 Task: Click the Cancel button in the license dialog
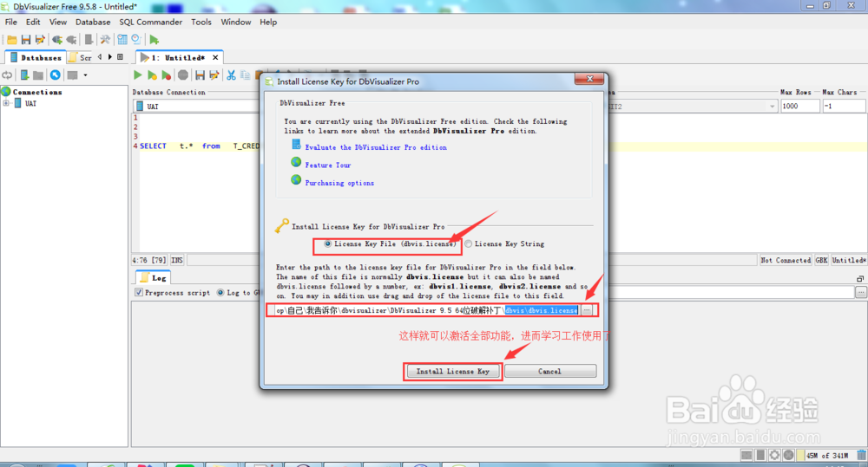point(549,372)
